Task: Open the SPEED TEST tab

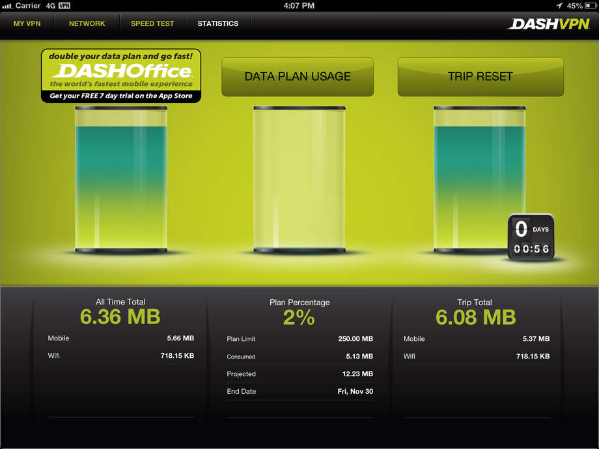Action: tap(152, 23)
